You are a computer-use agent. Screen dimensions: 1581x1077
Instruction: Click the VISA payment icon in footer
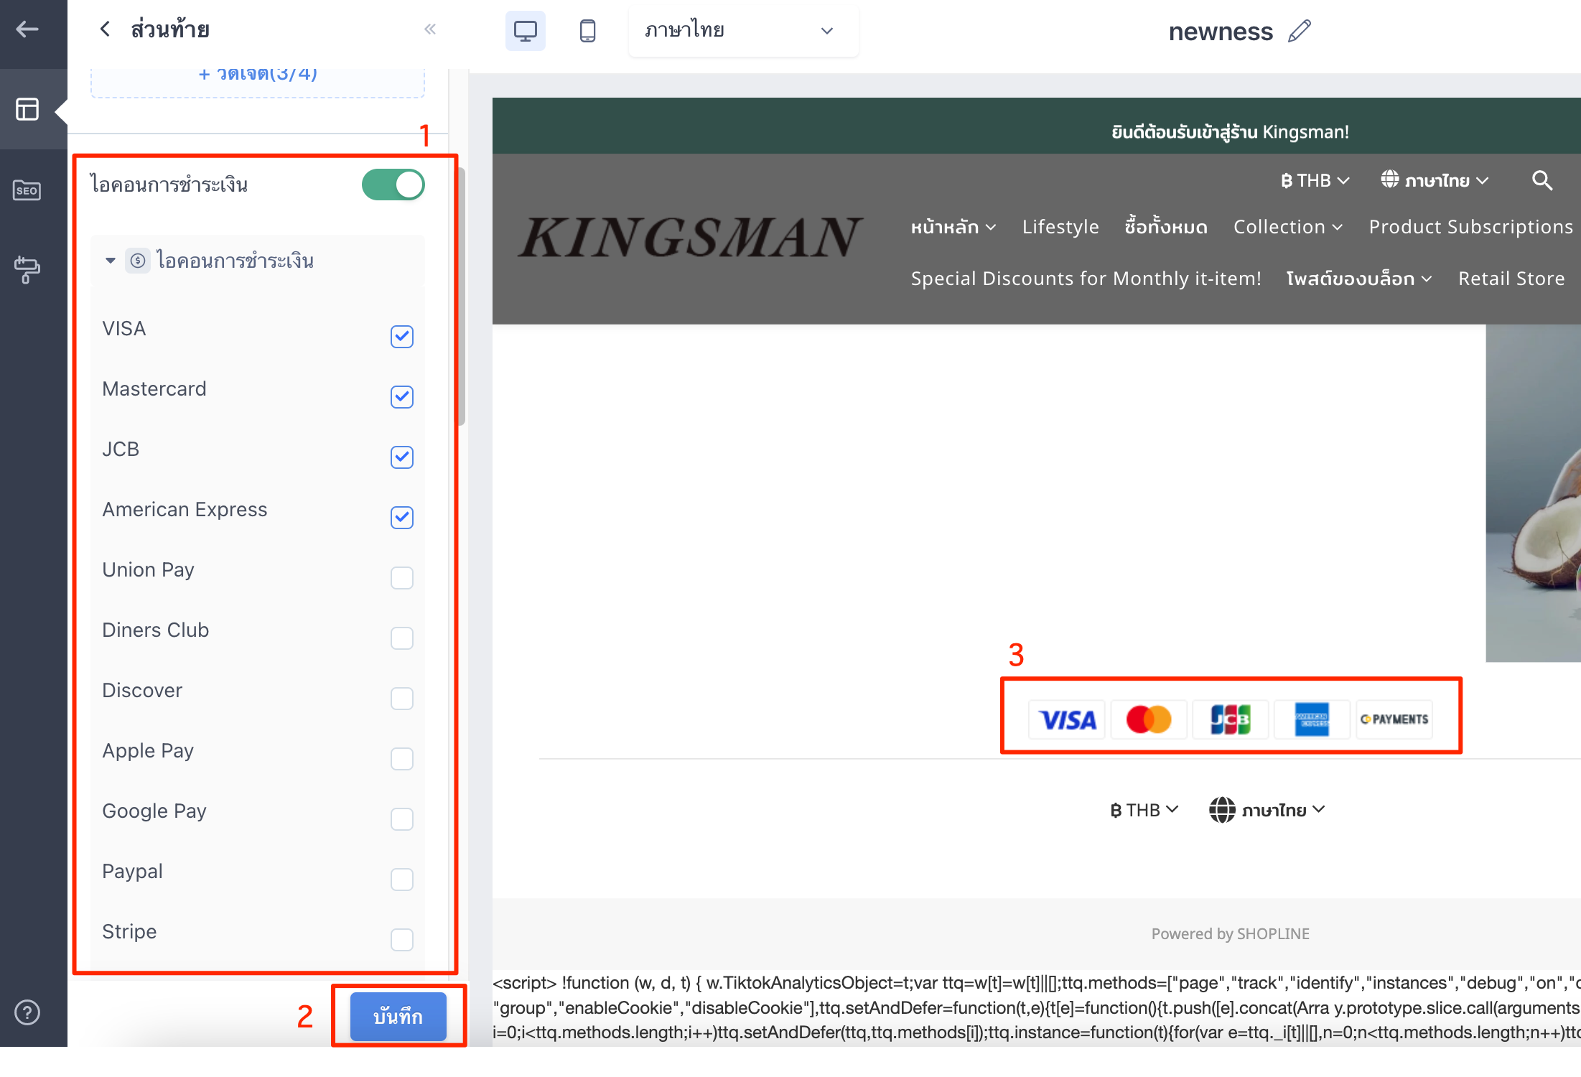click(x=1068, y=719)
